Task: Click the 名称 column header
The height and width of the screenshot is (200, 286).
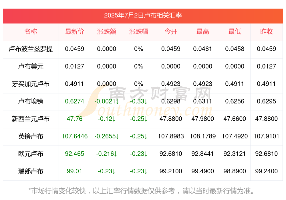Action: click(31, 32)
